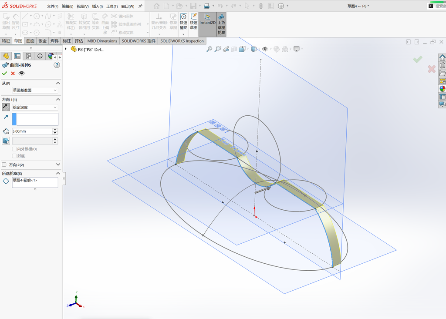Screen dimensions: 446x319
Task: Switch to the SOLIDWORKS Inspection tab
Action: click(x=182, y=41)
